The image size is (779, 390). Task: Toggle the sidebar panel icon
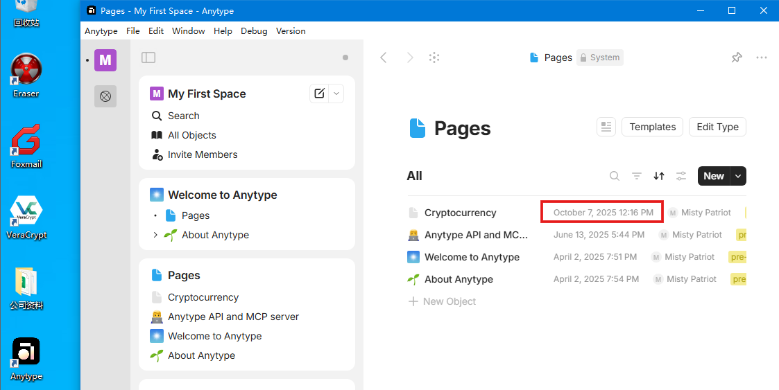[148, 57]
